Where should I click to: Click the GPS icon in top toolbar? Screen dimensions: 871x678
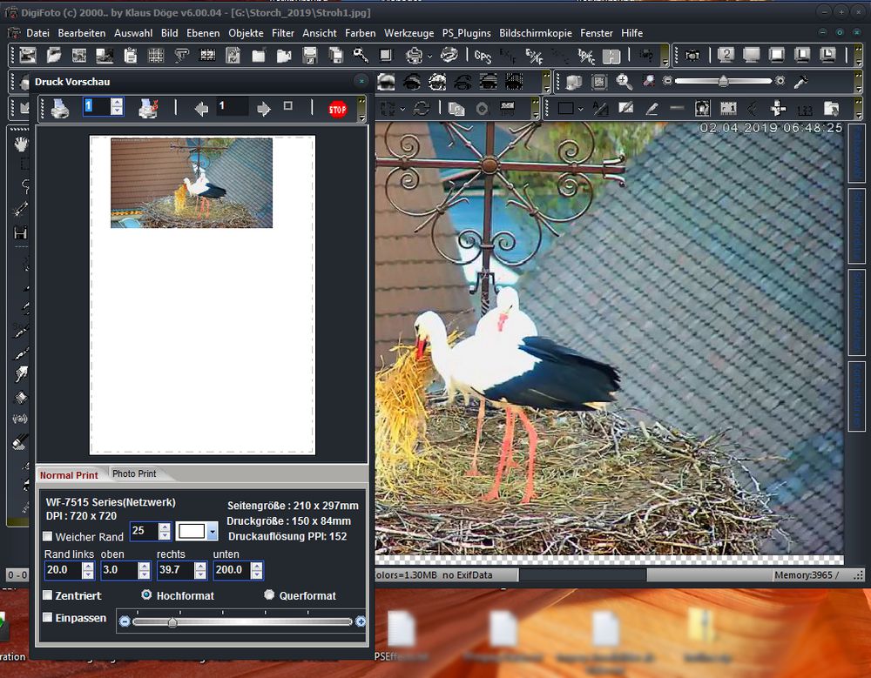(x=482, y=56)
